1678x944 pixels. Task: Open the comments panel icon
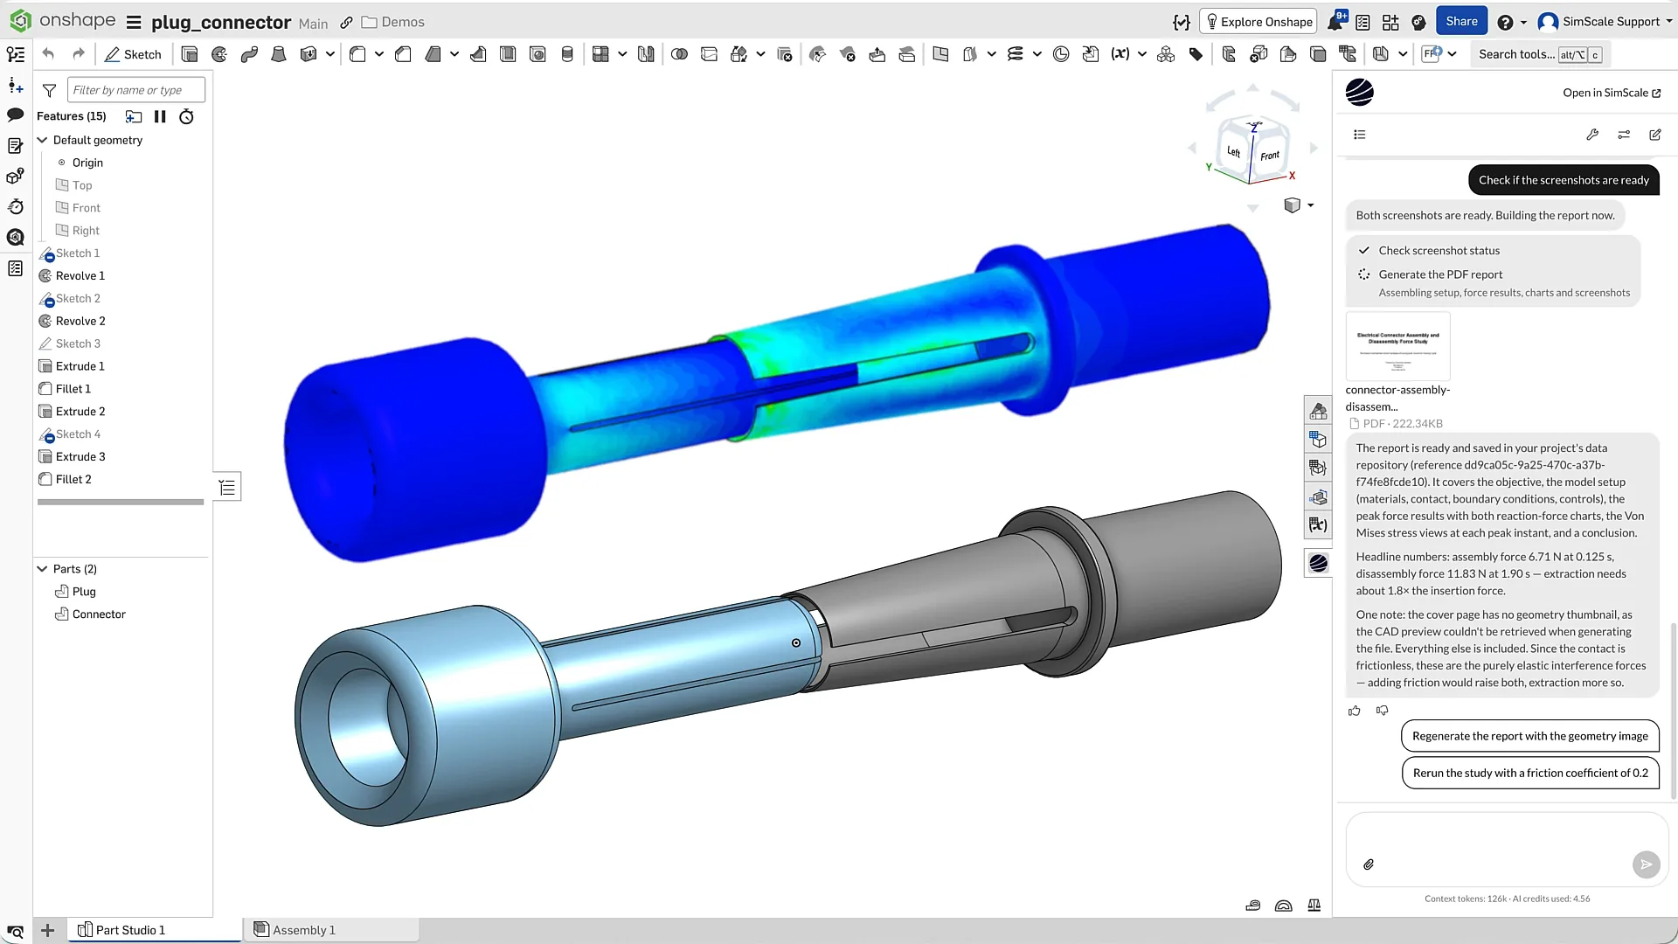pos(15,115)
